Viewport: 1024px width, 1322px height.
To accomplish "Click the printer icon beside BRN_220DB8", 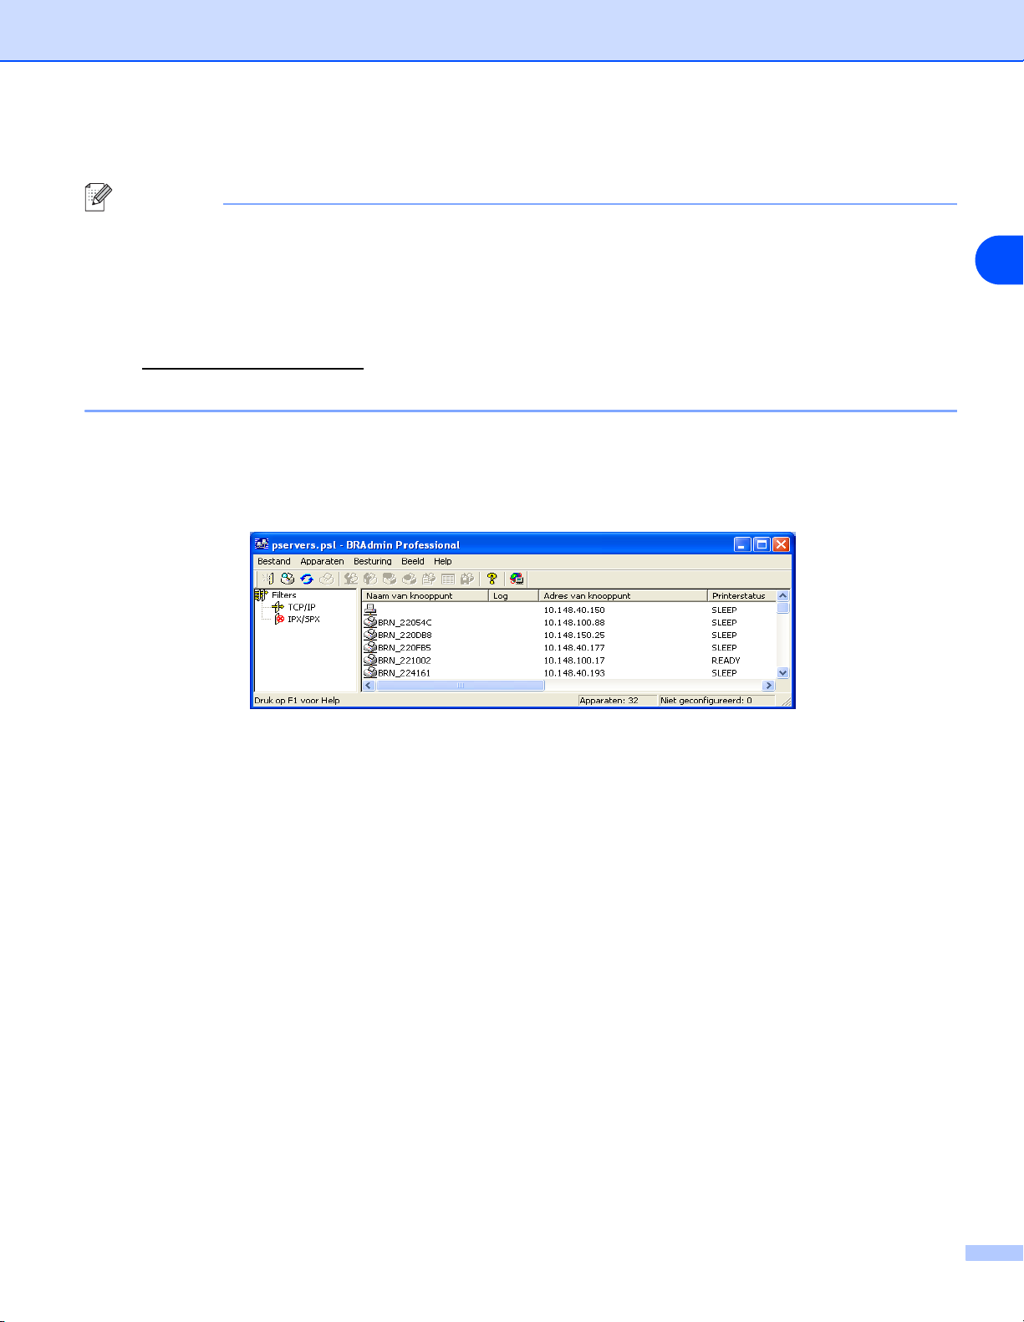I will (370, 635).
